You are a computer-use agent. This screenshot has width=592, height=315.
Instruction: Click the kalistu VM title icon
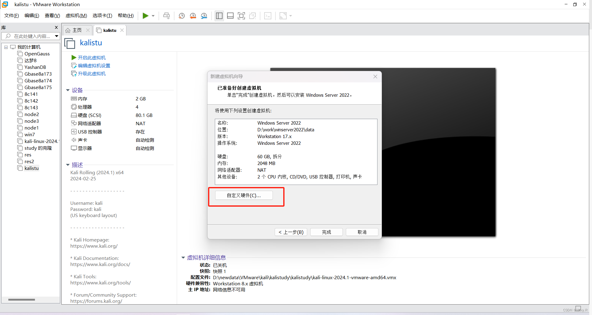click(70, 43)
